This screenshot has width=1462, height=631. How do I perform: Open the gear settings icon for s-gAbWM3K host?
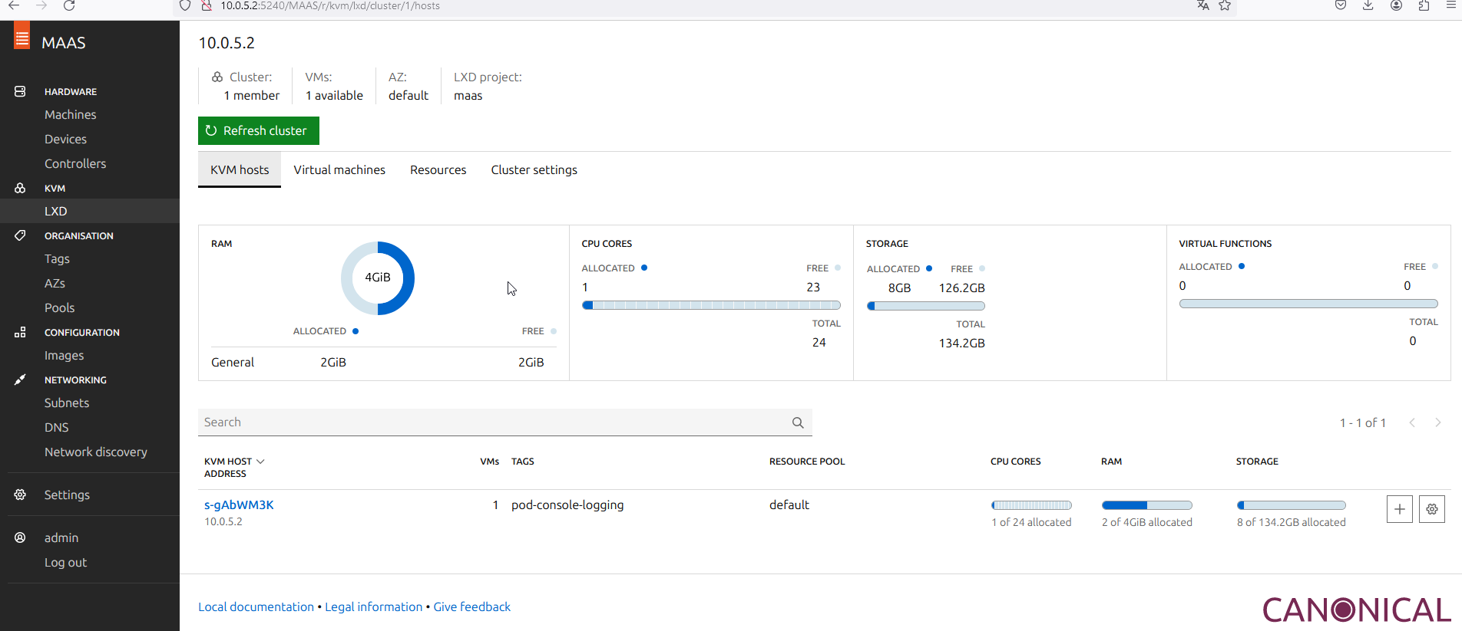[x=1432, y=509]
